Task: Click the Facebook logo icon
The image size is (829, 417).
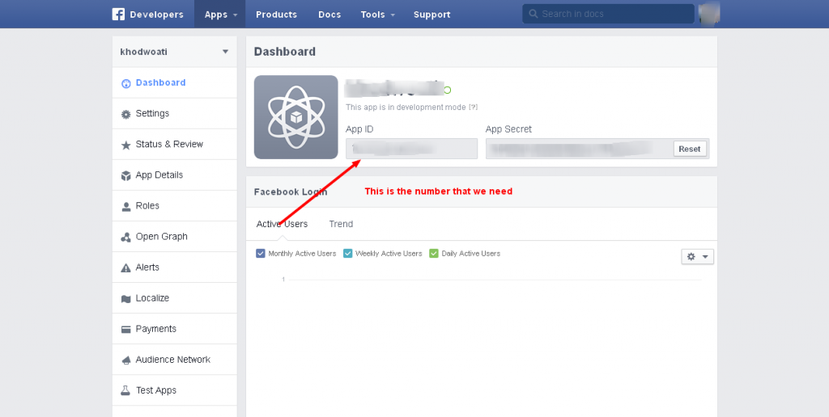Action: (x=118, y=15)
